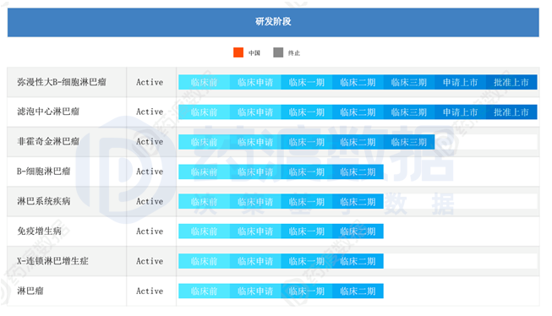Toggle the 终止 legend label
Viewport: 552px width, 316px height.
[294, 52]
